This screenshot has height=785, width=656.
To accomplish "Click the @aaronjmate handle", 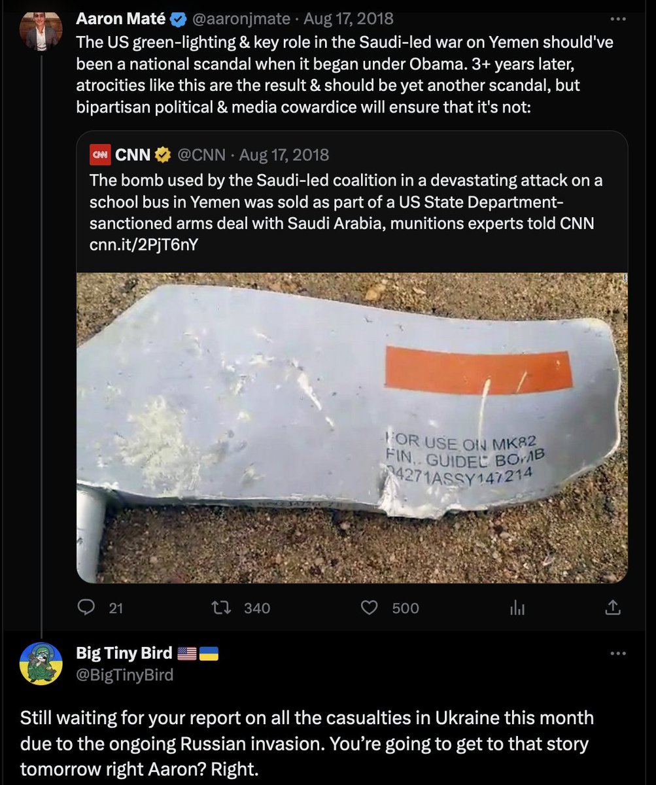I will 241,19.
